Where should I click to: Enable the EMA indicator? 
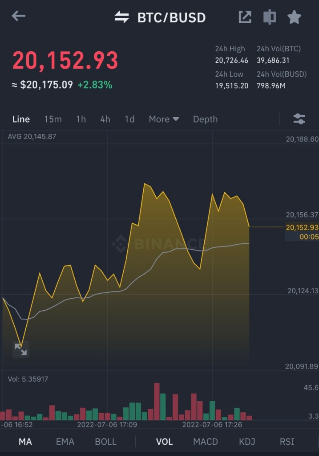(x=65, y=442)
